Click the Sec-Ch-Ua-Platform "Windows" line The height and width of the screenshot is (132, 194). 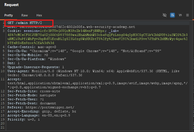coord(37,59)
